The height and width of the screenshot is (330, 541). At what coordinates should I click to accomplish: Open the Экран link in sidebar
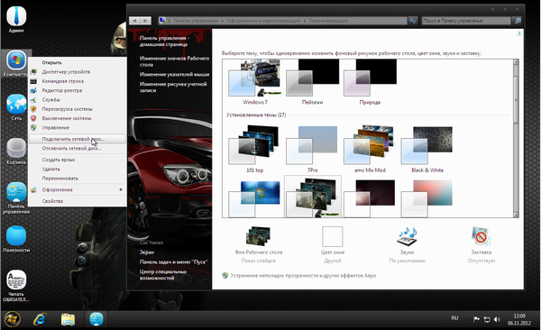point(147,252)
